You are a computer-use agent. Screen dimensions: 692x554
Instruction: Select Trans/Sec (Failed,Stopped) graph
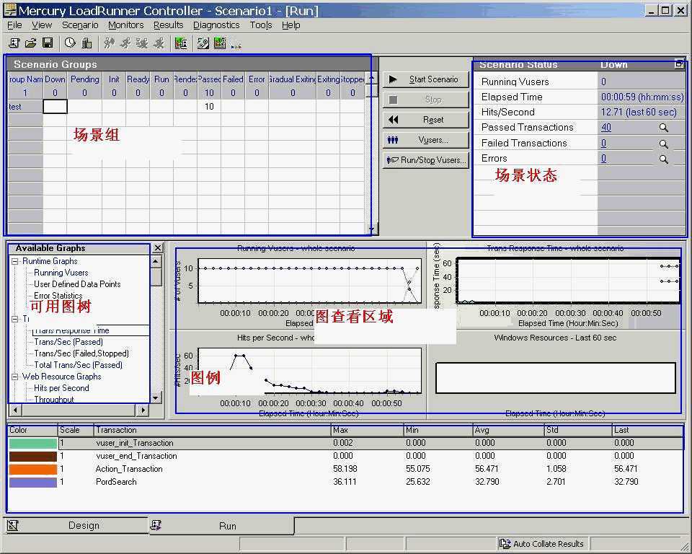81,353
